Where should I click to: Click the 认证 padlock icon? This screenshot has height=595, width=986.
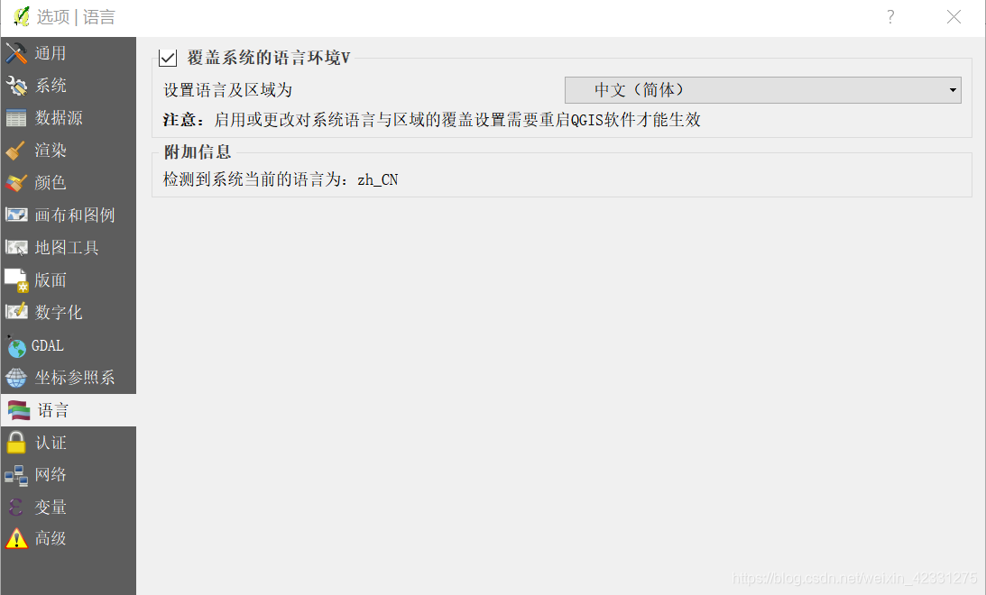(16, 443)
